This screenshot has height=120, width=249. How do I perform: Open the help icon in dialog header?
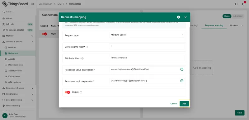[x=178, y=17]
